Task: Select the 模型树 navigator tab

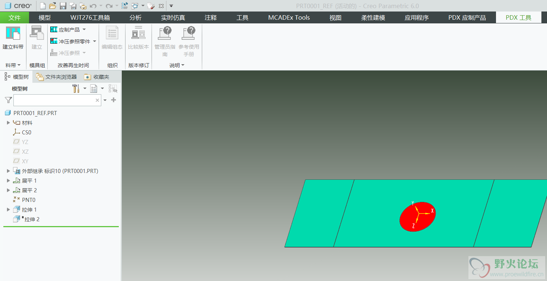Action: pyautogui.click(x=16, y=77)
